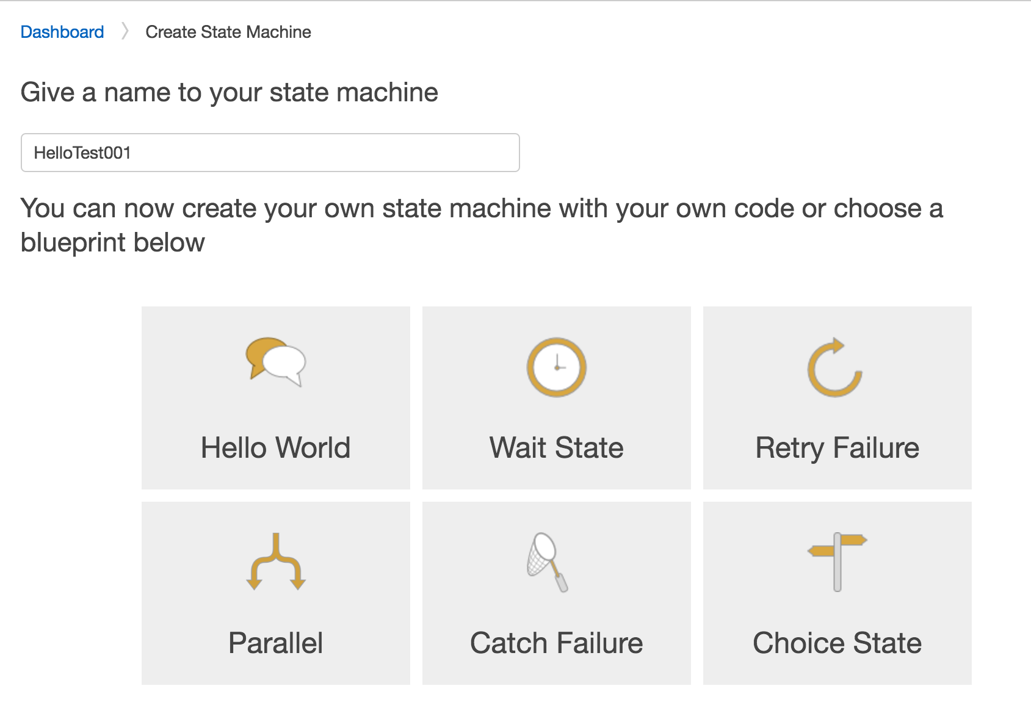1031x708 pixels.
Task: Click the Hello World speech bubbles icon
Action: point(276,362)
